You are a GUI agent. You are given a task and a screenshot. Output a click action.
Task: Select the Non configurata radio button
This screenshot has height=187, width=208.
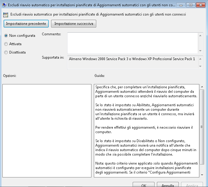(x=6, y=36)
